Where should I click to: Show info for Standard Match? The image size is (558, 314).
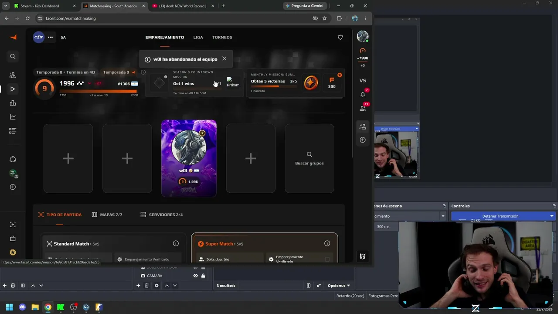(176, 243)
